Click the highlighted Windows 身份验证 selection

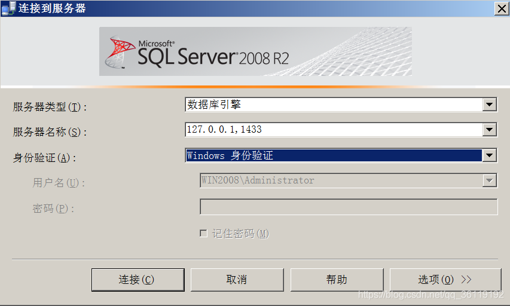click(334, 155)
